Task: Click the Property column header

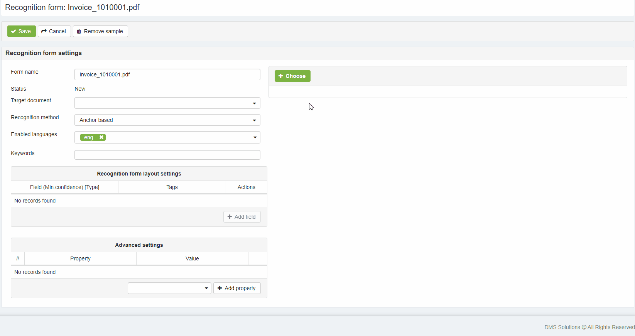Action: pyautogui.click(x=80, y=258)
